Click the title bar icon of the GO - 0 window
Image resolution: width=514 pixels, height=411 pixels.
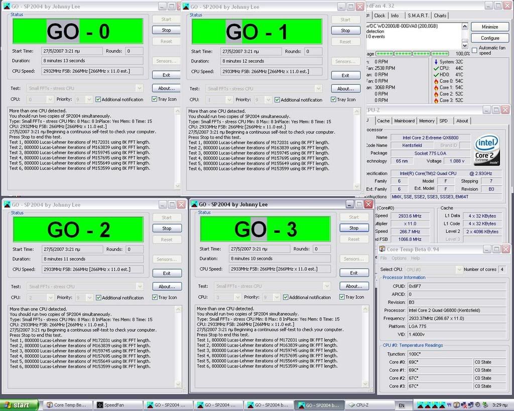click(x=7, y=6)
